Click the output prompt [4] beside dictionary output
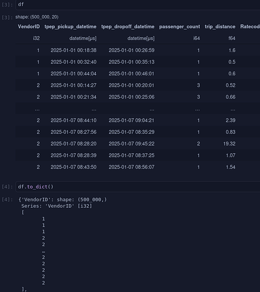Image resolution: width=260 pixels, height=292 pixels. click(7, 200)
